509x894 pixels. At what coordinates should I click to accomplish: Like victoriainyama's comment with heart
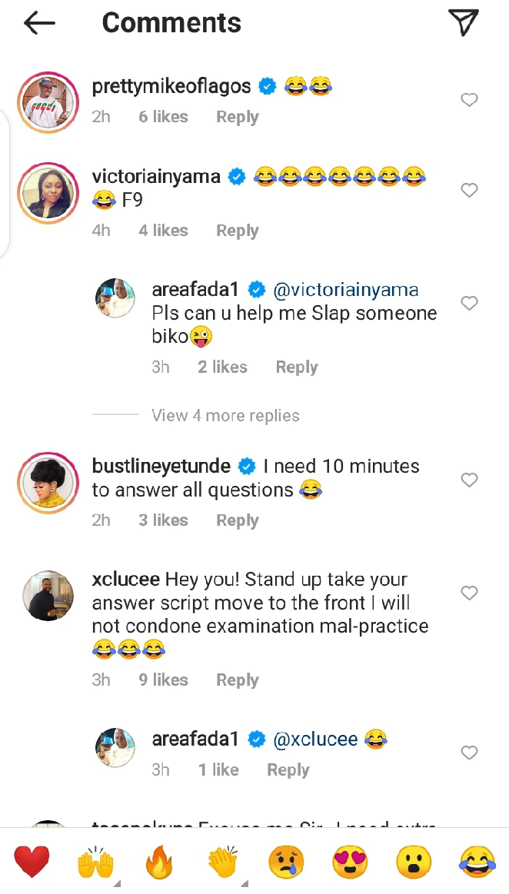tap(469, 190)
